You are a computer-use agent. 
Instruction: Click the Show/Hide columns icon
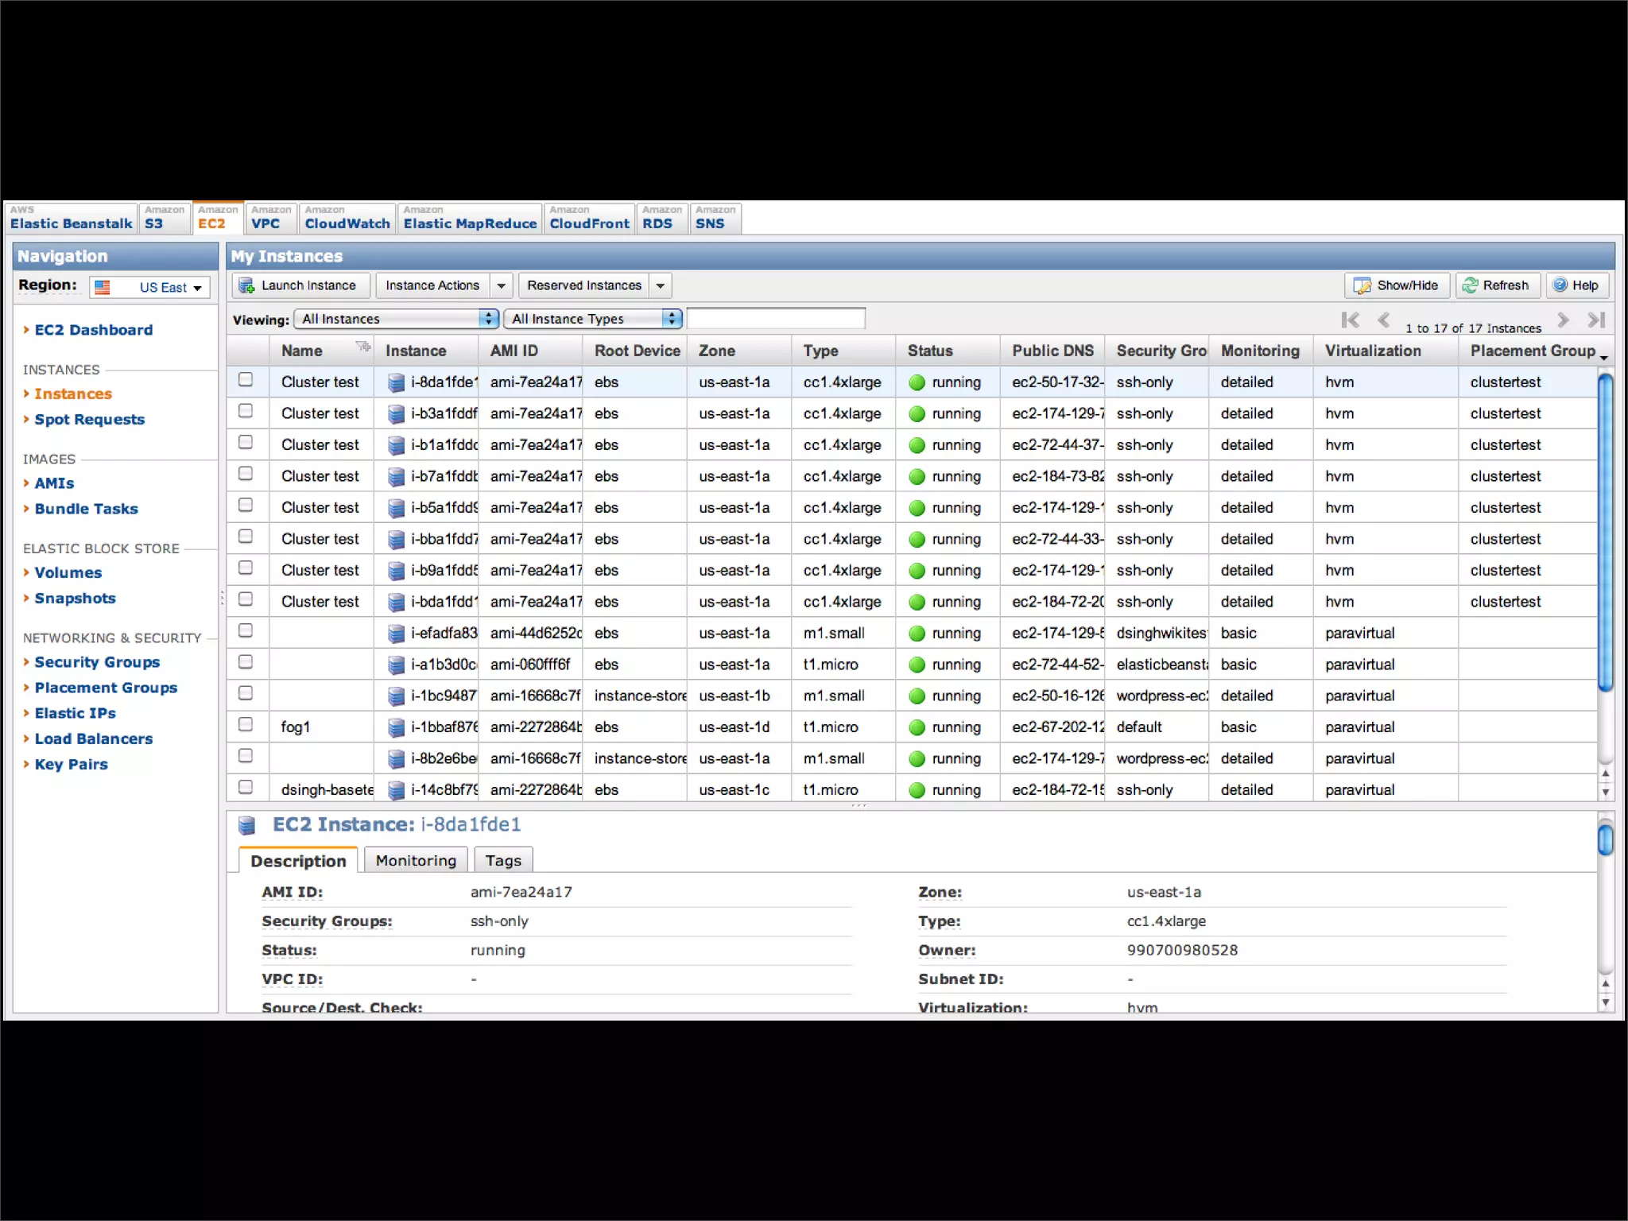point(1362,285)
